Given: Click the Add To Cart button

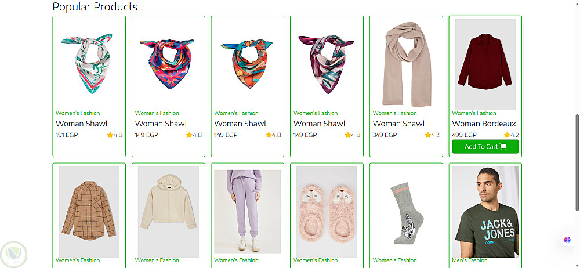Looking at the screenshot, I should 485,147.
